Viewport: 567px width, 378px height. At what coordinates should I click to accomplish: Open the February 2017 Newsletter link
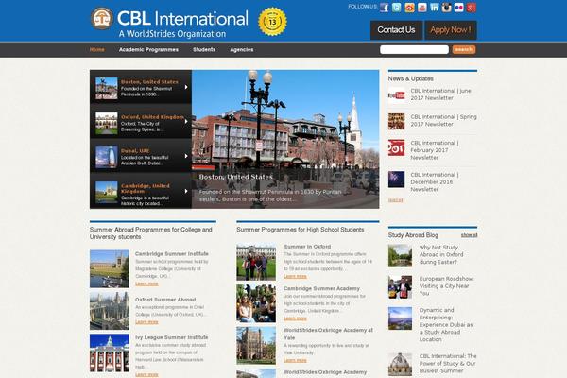pyautogui.click(x=435, y=150)
